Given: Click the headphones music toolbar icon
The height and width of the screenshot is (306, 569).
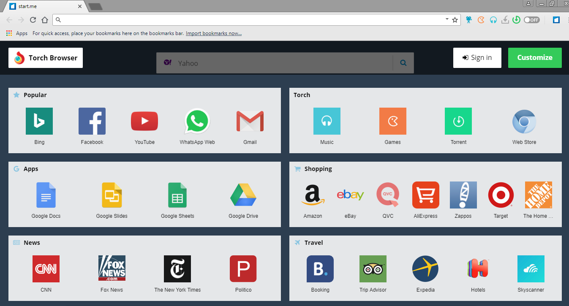Looking at the screenshot, I should tap(493, 20).
